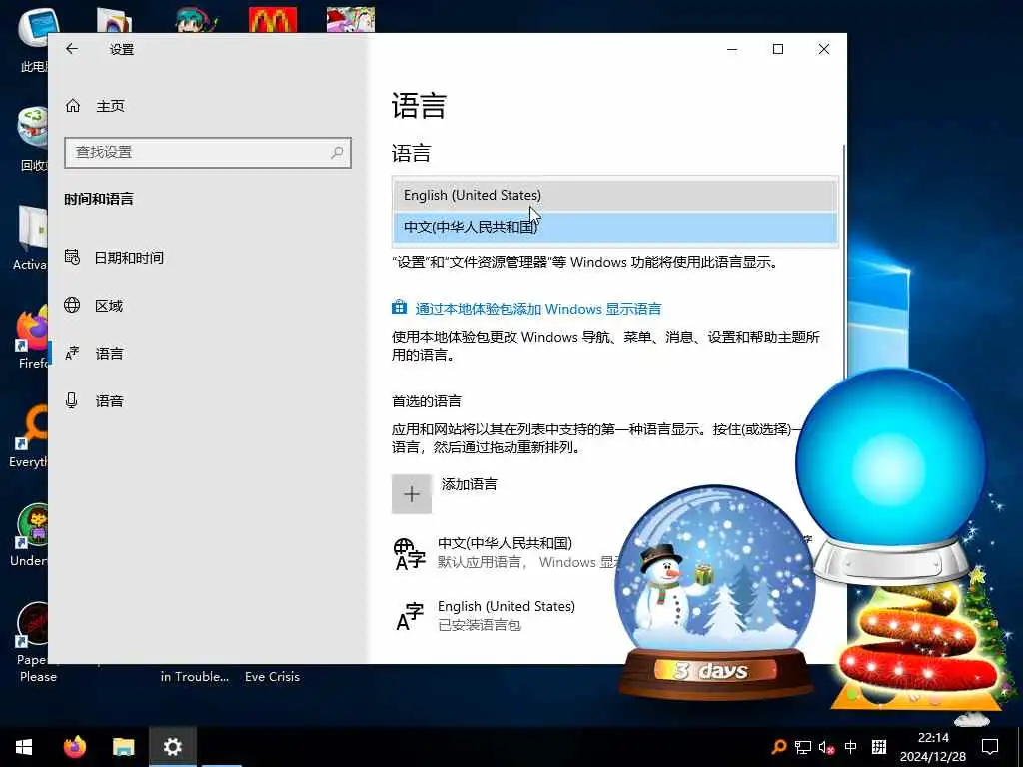1023x767 pixels.
Task: Click the settings window vertical scrollbar
Action: (x=843, y=261)
